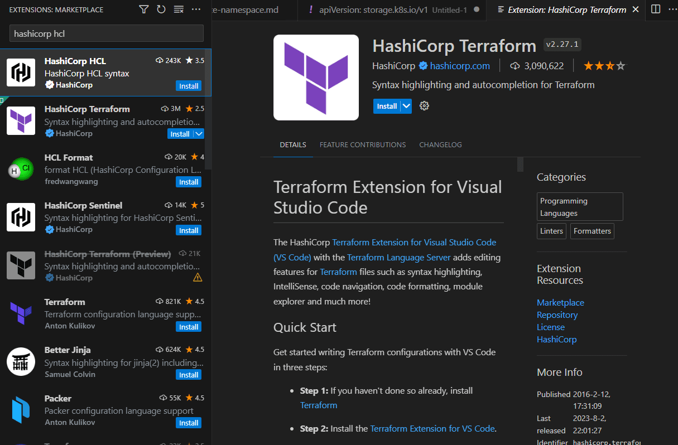Open editor tab more actions ellipsis
This screenshot has width=678, height=445.
tap(672, 9)
